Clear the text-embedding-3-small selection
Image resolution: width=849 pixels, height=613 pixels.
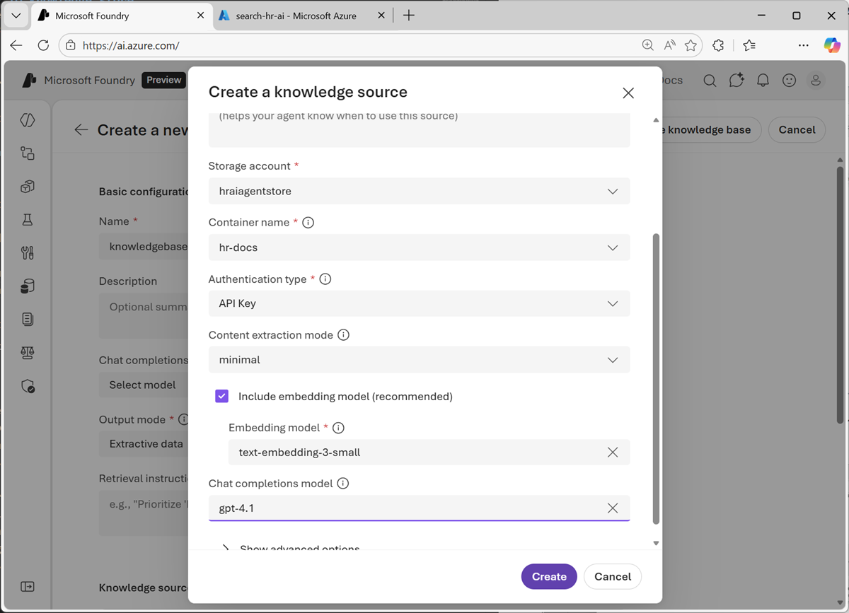point(613,452)
